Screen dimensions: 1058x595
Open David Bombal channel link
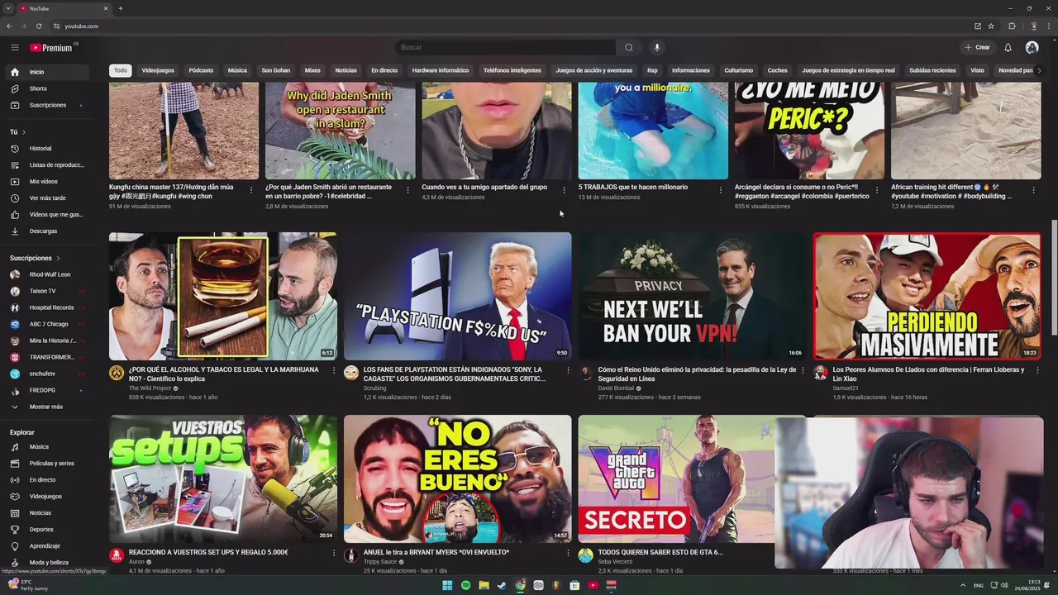616,388
